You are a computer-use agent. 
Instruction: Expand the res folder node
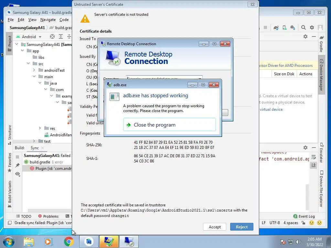coord(40,128)
